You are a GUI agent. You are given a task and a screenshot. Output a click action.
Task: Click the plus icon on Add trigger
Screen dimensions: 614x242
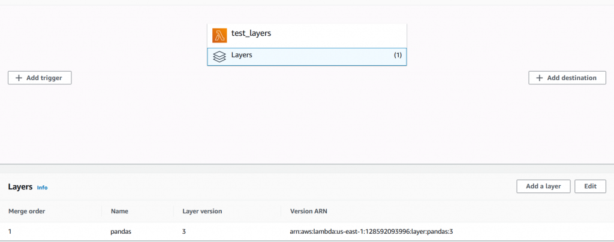(x=19, y=78)
